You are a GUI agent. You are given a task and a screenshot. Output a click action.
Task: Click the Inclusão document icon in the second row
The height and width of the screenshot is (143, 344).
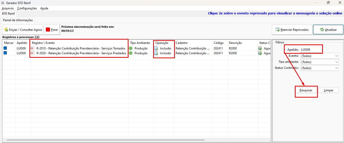tap(156, 53)
